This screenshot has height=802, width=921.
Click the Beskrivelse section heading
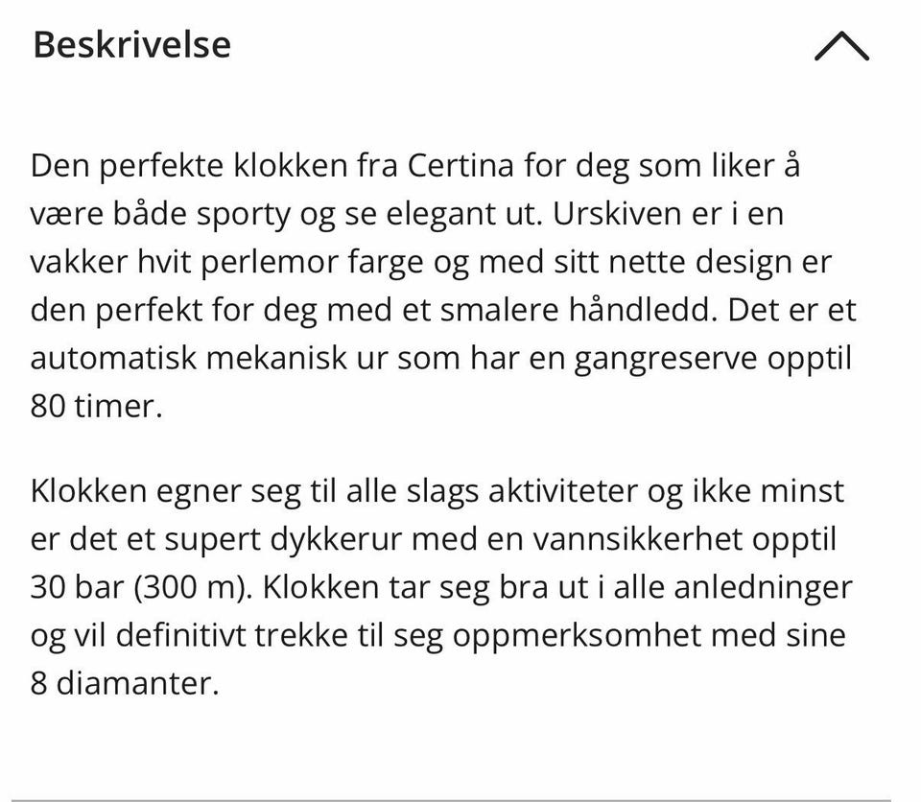click(131, 45)
